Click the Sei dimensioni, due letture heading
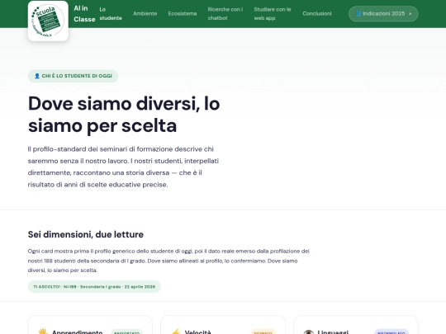This screenshot has height=334, width=446. click(x=86, y=234)
